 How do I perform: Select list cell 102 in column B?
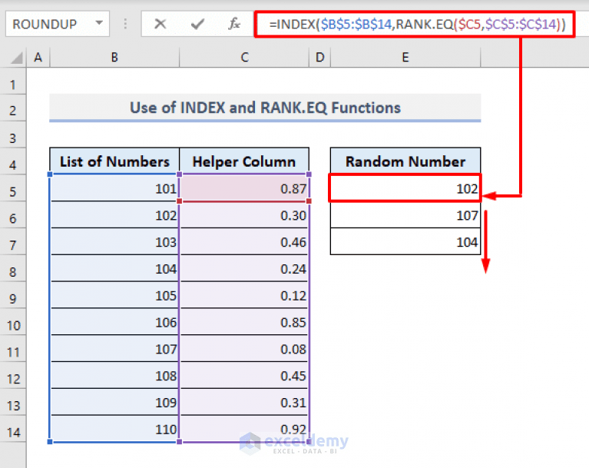(114, 215)
